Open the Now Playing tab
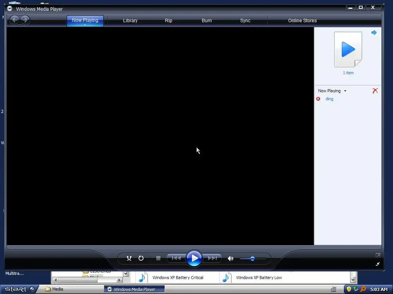The height and width of the screenshot is (294, 393). point(85,20)
